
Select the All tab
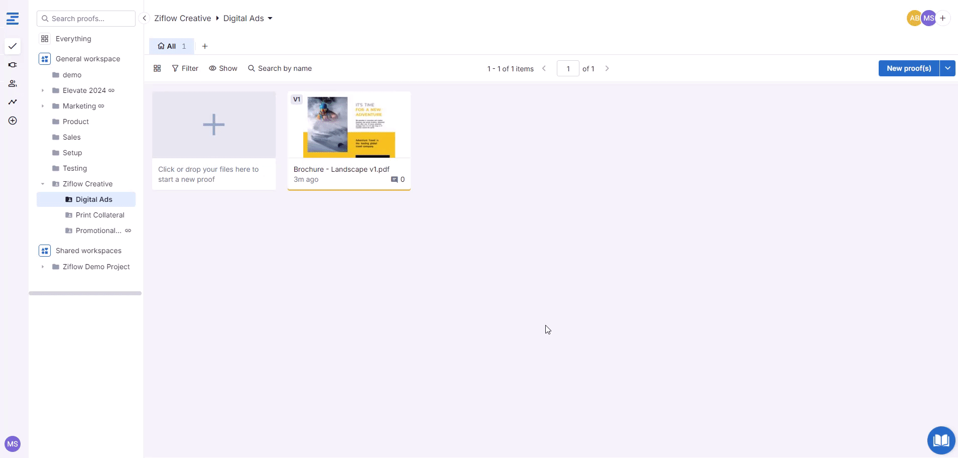coord(171,46)
